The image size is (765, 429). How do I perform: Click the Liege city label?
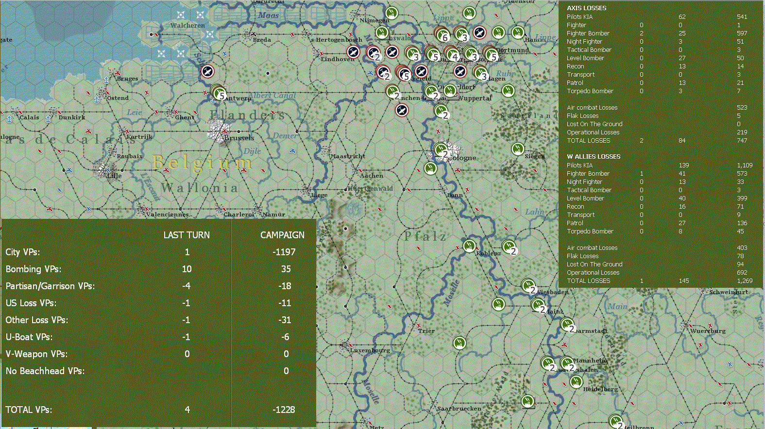(319, 195)
